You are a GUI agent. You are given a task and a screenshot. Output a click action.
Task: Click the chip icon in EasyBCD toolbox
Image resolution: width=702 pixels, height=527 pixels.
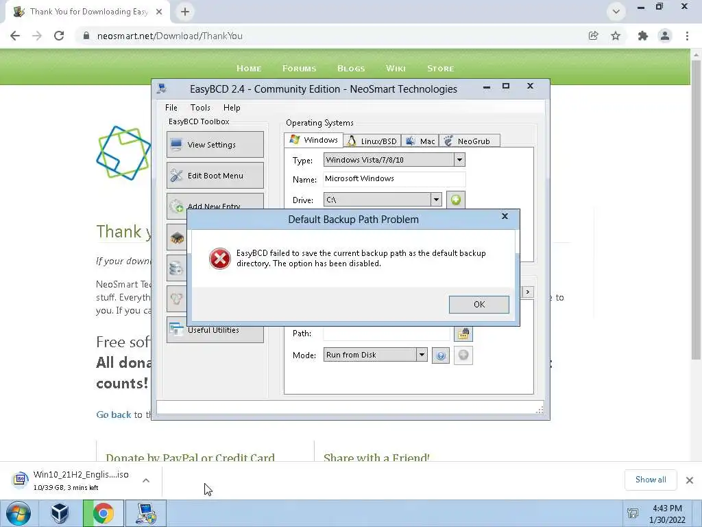178,237
